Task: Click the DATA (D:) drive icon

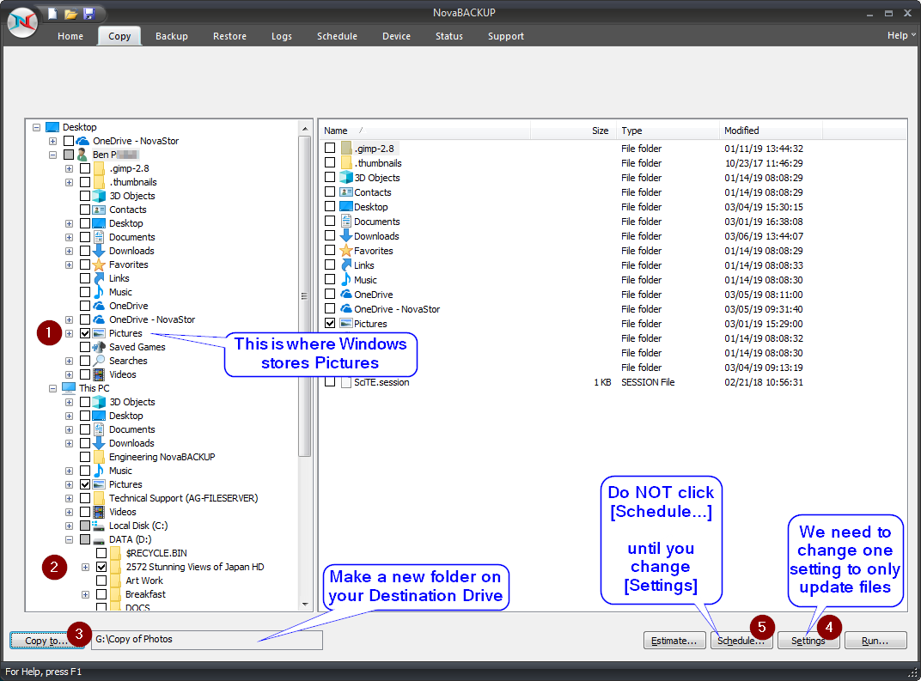Action: click(100, 539)
